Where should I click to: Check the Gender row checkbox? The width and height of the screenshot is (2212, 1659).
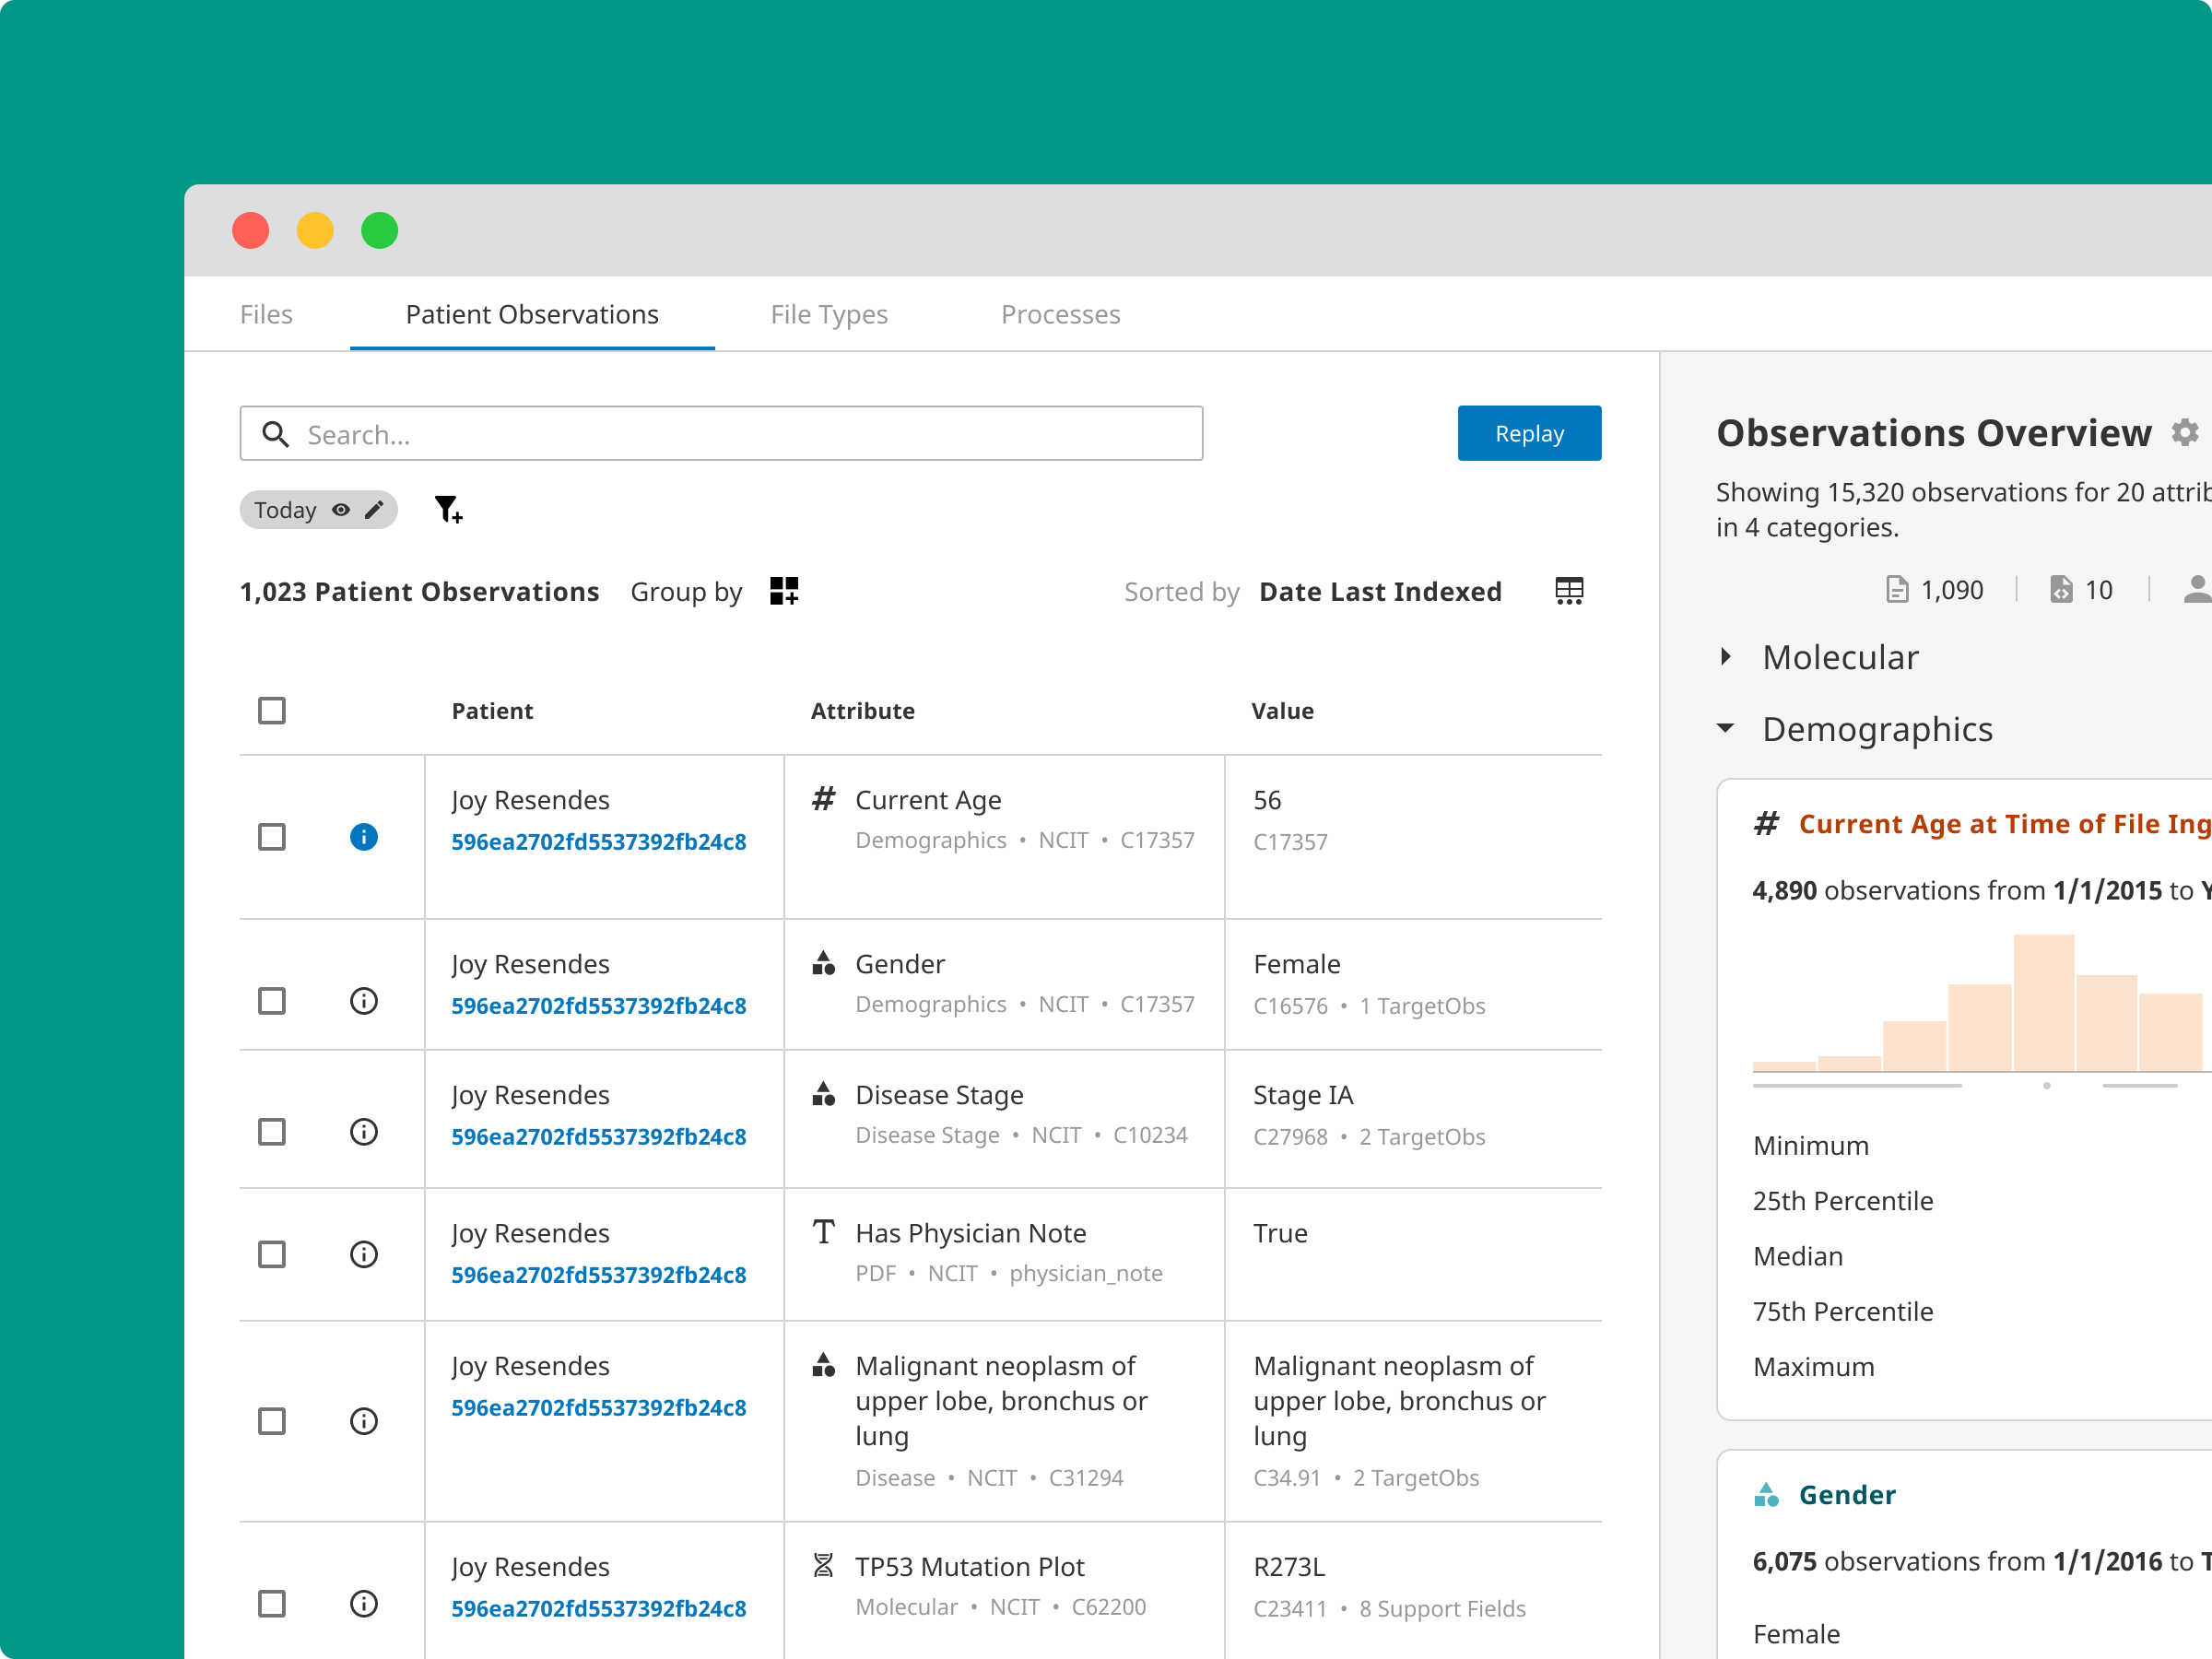click(x=272, y=1001)
